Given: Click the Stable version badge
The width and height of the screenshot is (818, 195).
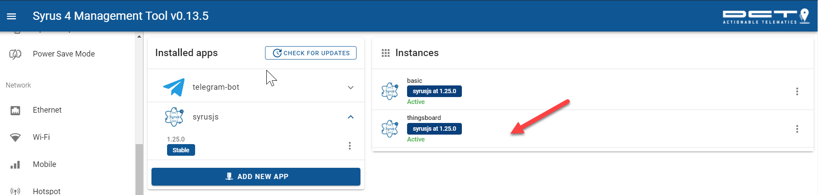Looking at the screenshot, I should [181, 150].
